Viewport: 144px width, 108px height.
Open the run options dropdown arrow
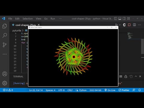[x=120, y=25]
